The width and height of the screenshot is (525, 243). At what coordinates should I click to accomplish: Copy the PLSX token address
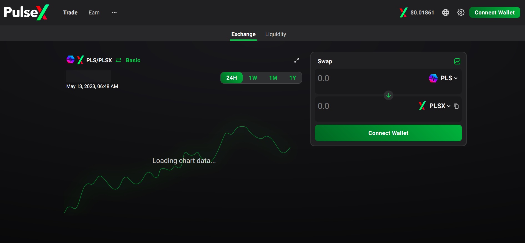point(456,106)
